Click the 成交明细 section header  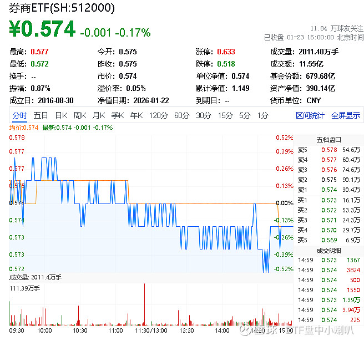(328, 250)
